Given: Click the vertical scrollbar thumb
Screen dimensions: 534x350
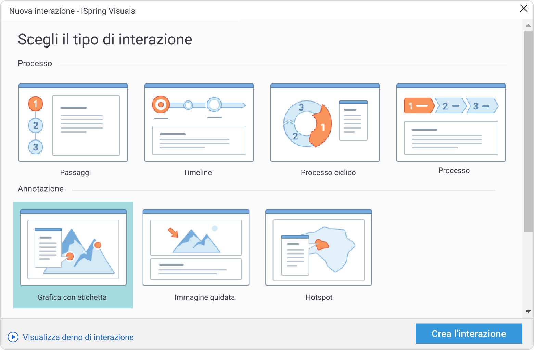Looking at the screenshot, I should coord(528,132).
